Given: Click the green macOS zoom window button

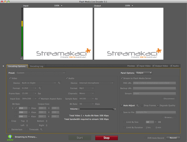Looking at the screenshot, I should click(x=9, y=2).
